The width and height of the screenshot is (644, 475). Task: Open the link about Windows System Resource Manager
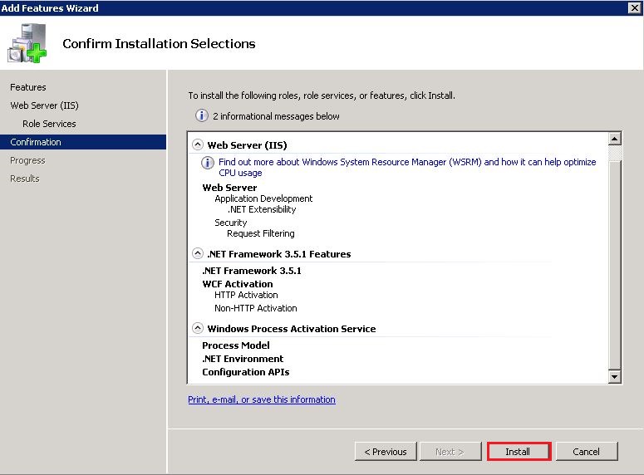click(407, 167)
